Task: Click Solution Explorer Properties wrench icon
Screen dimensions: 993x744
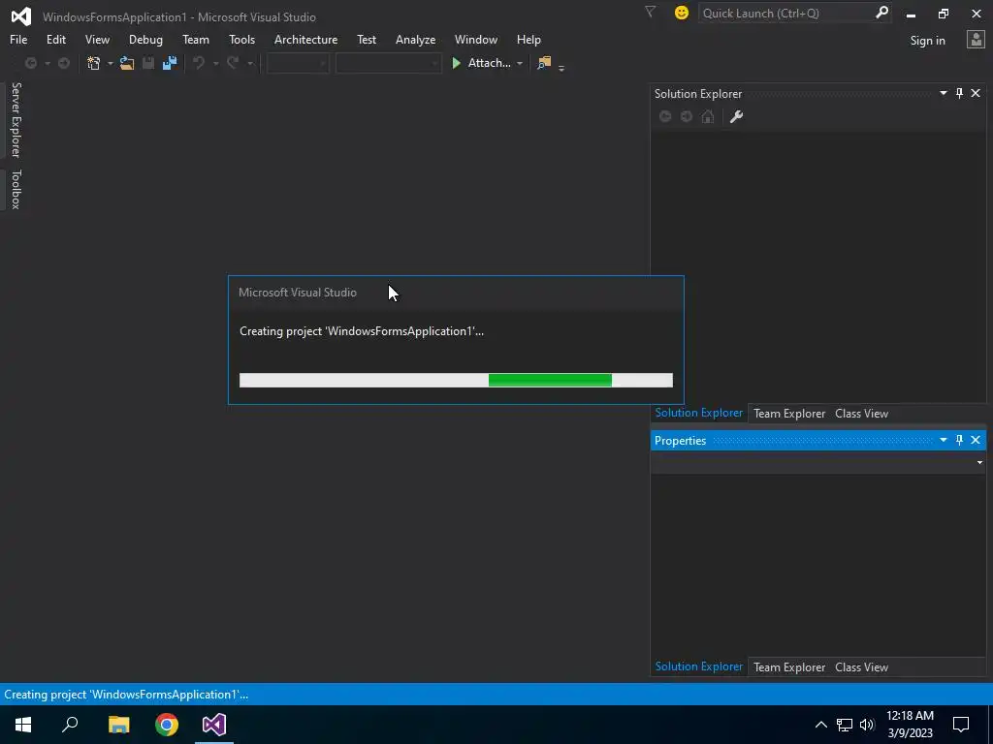Action: click(x=736, y=116)
